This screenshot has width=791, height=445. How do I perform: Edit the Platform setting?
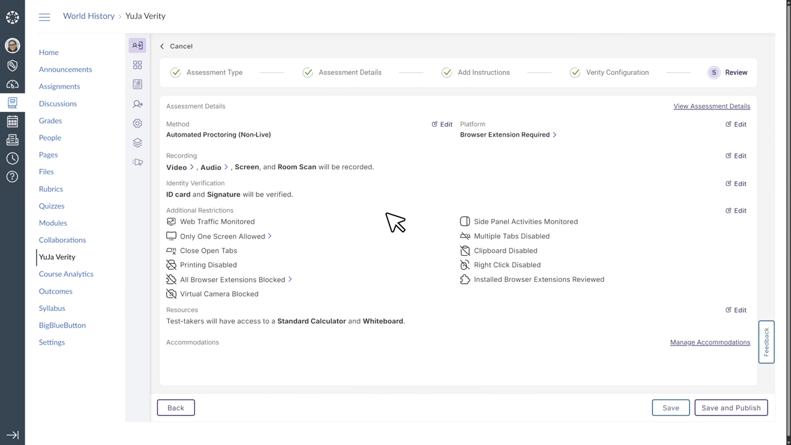point(736,124)
